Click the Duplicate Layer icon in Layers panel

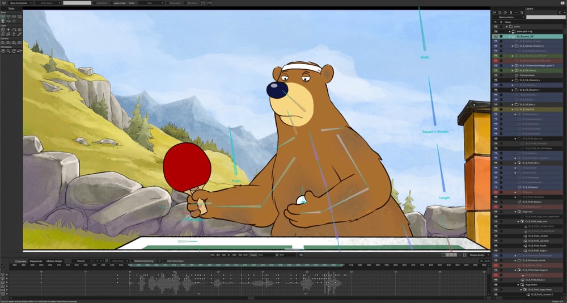click(x=500, y=12)
